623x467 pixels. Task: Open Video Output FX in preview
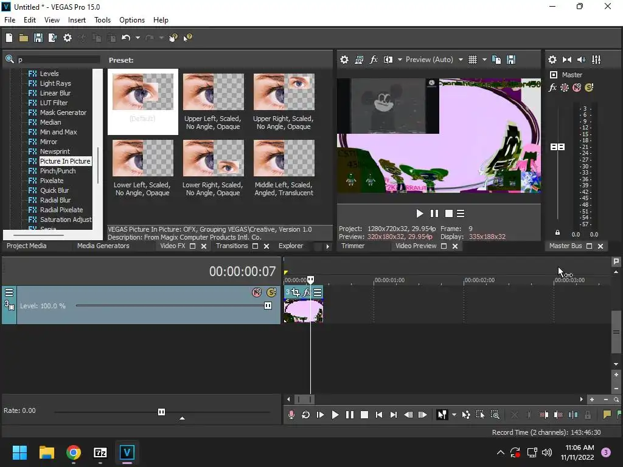[374, 60]
